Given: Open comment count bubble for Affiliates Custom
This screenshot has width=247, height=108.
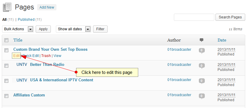Looking at the screenshot, I should (202, 96).
